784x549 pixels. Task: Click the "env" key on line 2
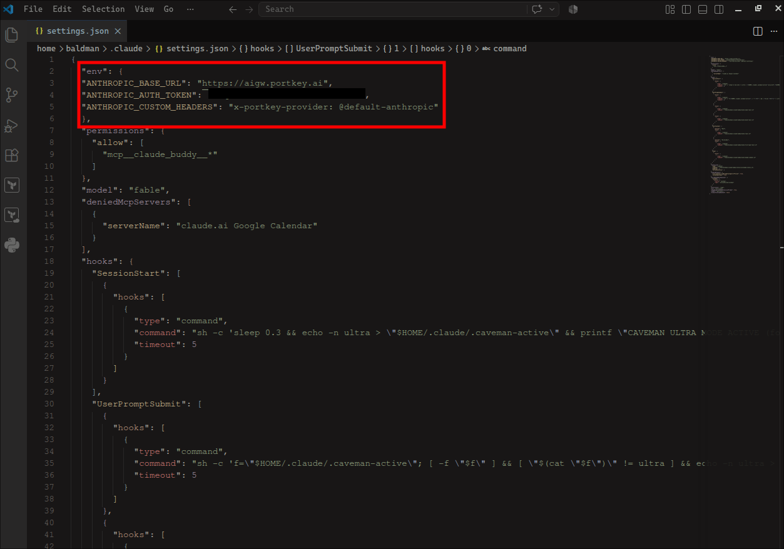tap(94, 71)
